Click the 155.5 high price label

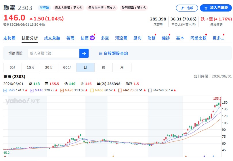pos(217,99)
